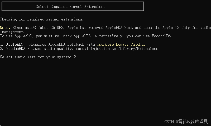Screen dimensions: 211x126
Task: Click option 1 'AppleALC' line
Action: coord(73,44)
